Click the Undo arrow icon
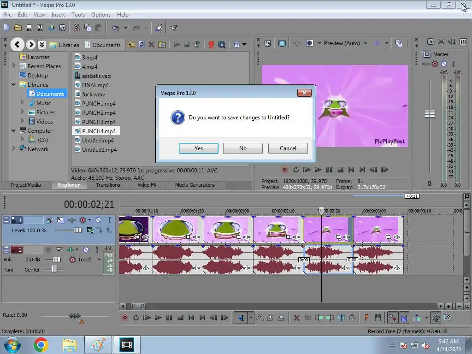 click(x=116, y=28)
